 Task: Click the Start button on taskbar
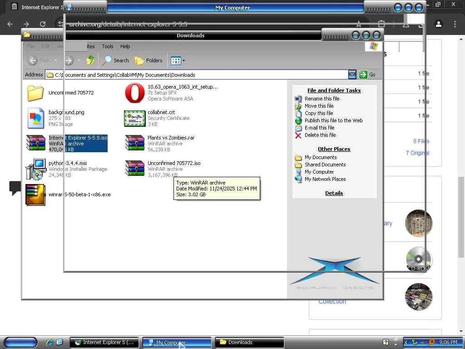20,342
